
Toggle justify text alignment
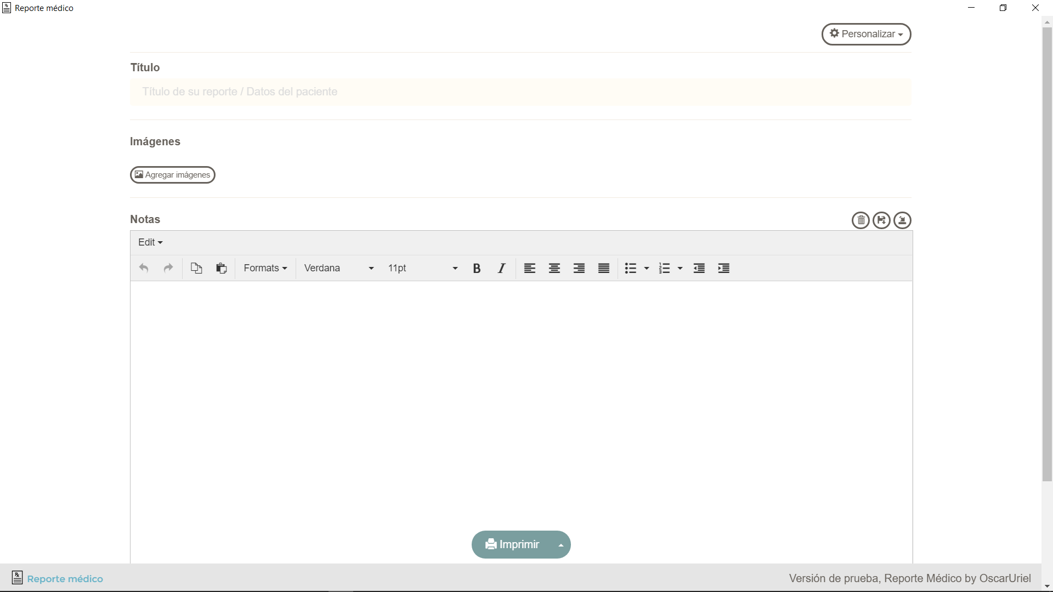click(x=604, y=268)
